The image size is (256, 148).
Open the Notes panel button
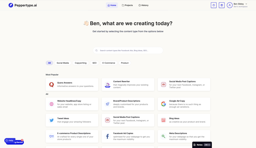coord(202,145)
